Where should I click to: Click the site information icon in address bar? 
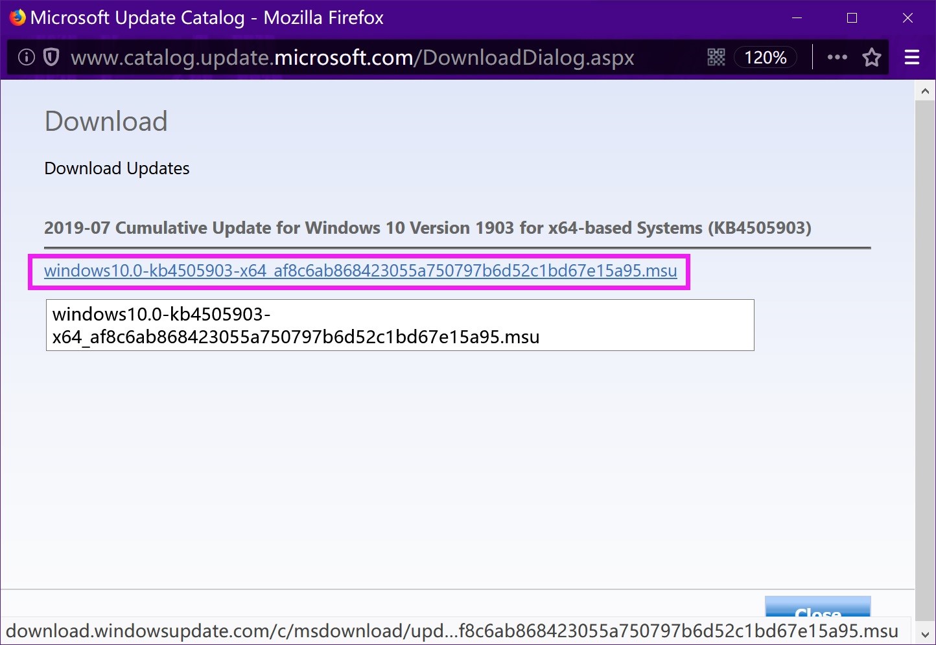pyautogui.click(x=27, y=58)
